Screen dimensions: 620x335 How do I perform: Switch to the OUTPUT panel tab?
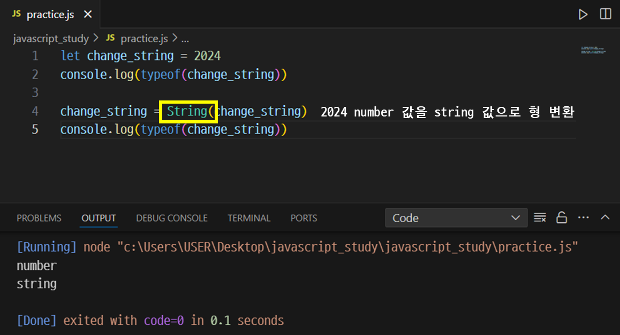click(99, 218)
